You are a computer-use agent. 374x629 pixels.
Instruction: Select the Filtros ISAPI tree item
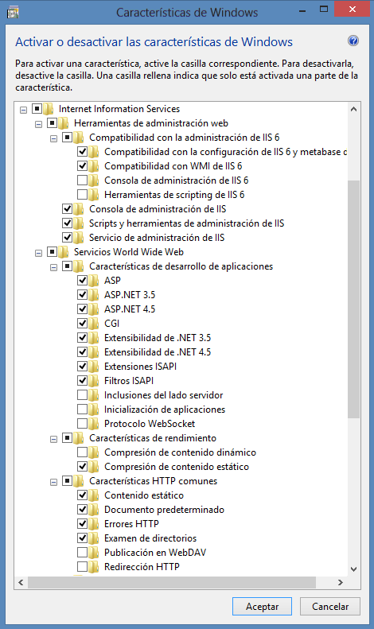pyautogui.click(x=129, y=381)
